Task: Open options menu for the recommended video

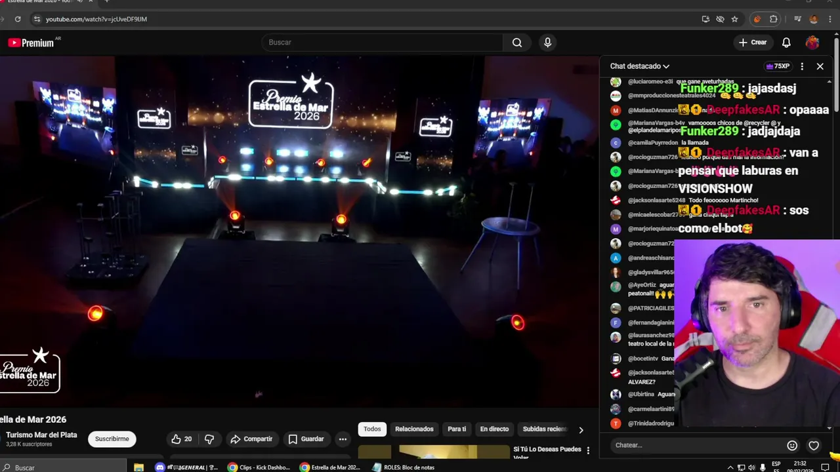Action: click(588, 450)
